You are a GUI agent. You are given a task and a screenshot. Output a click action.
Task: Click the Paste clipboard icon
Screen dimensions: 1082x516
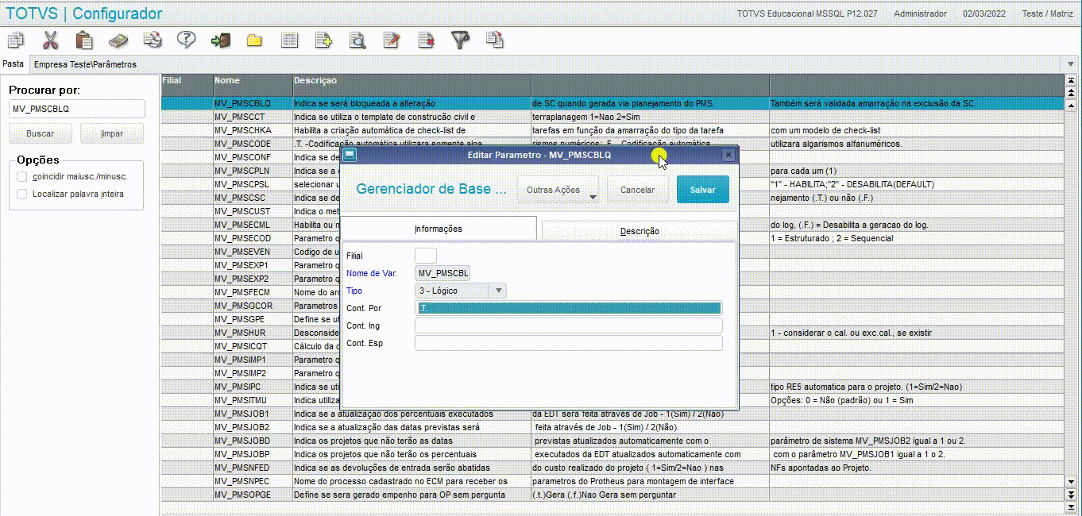pos(84,40)
